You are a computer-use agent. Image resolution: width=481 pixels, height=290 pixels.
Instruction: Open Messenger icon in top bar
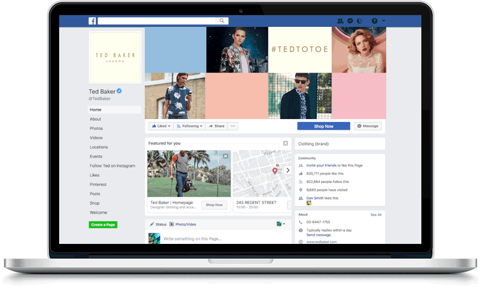pos(350,21)
